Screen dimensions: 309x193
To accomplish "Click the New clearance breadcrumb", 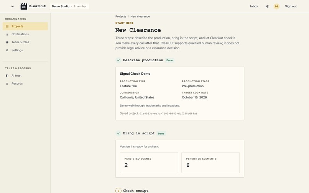I will click(x=140, y=16).
